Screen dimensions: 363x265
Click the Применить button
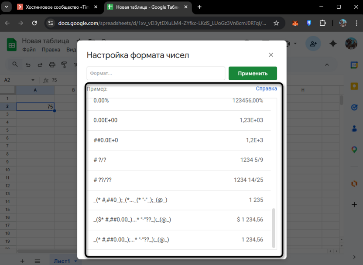point(253,73)
